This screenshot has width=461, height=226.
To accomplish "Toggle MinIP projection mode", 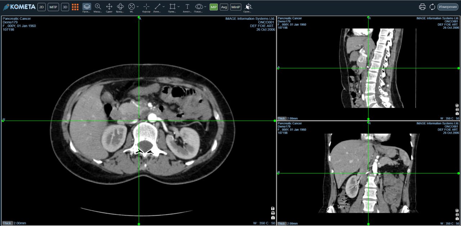I will [236, 7].
